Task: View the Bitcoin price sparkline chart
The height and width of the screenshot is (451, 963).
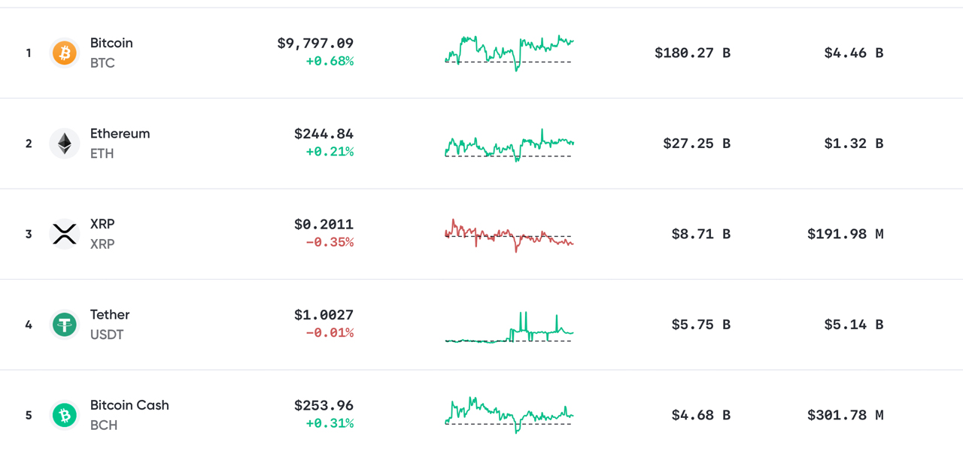Action: coord(509,53)
